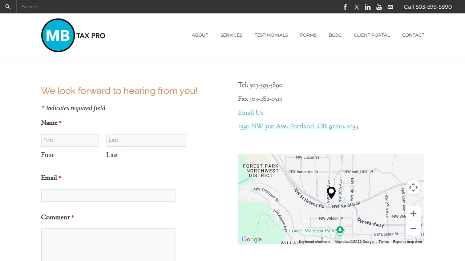Image resolution: width=465 pixels, height=261 pixels.
Task: Open the LinkedIn profile icon
Action: [368, 7]
